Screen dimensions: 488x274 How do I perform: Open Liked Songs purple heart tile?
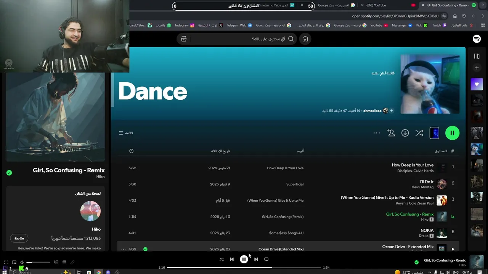point(477,84)
